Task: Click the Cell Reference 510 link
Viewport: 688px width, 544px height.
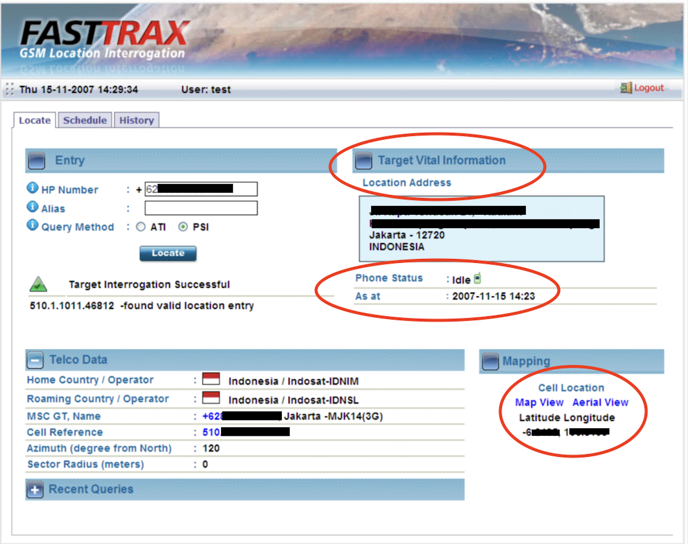Action: [246, 432]
